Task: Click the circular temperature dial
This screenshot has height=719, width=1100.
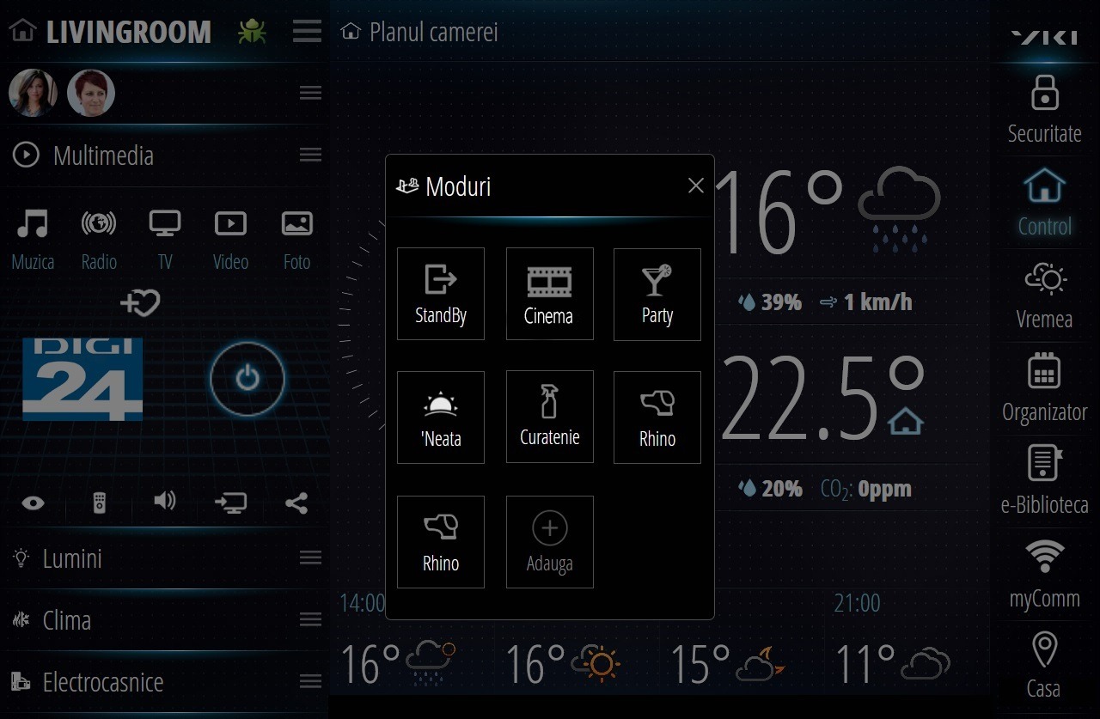Action: 361,326
